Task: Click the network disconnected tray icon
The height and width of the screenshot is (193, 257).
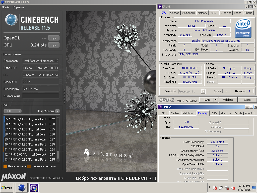Action: (x=227, y=187)
